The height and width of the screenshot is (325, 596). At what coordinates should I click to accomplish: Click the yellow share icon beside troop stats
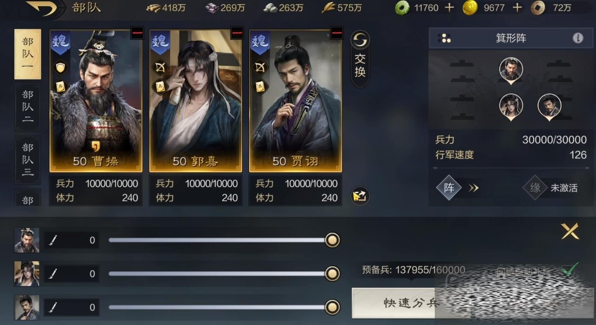click(360, 196)
